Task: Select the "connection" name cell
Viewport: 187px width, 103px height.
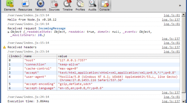Action: [x=40, y=65]
